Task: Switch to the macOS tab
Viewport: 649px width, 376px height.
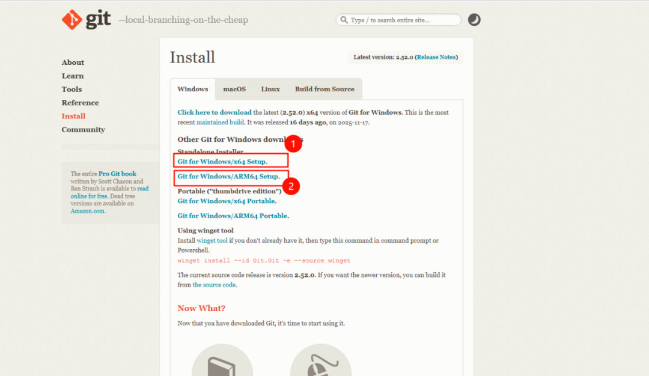Action: (234, 89)
